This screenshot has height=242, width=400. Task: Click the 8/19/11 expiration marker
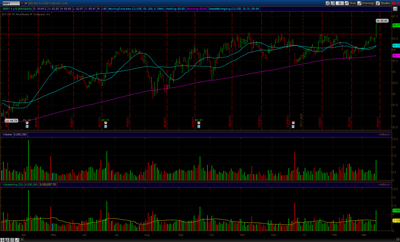point(165,122)
